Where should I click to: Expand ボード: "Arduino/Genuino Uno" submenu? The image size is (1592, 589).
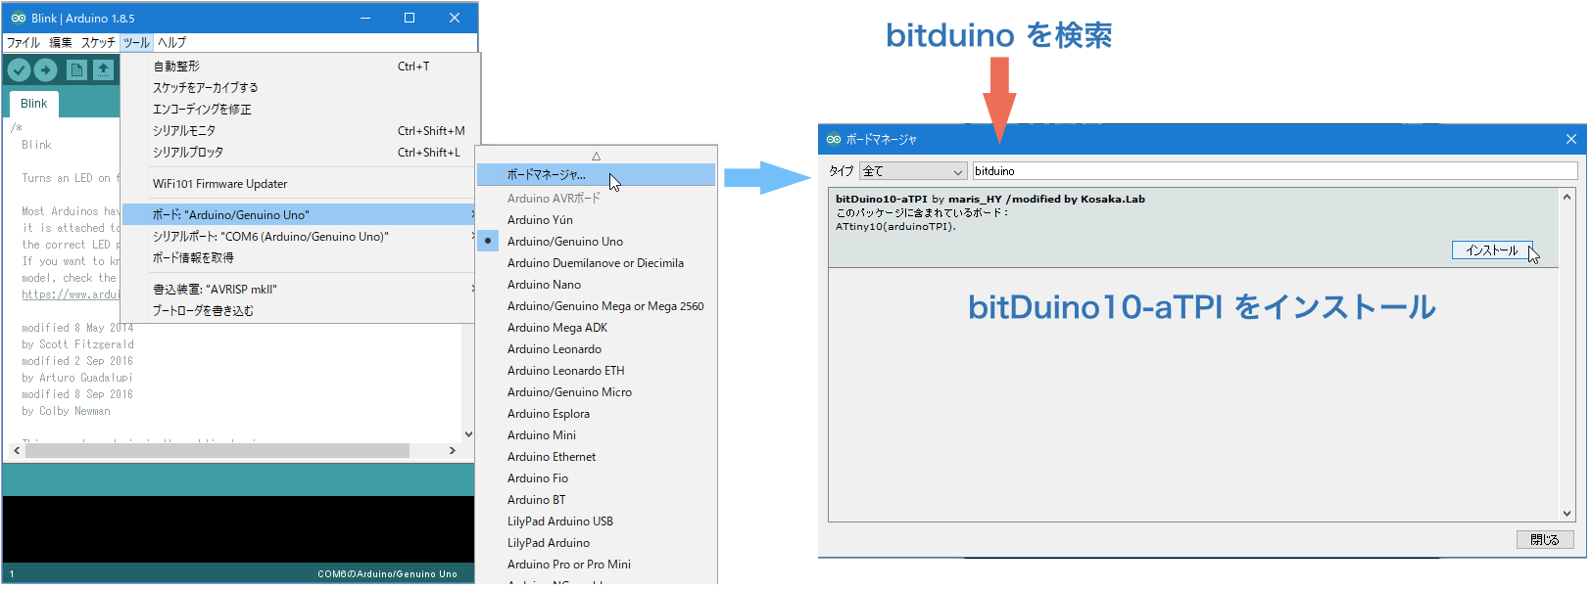(300, 215)
